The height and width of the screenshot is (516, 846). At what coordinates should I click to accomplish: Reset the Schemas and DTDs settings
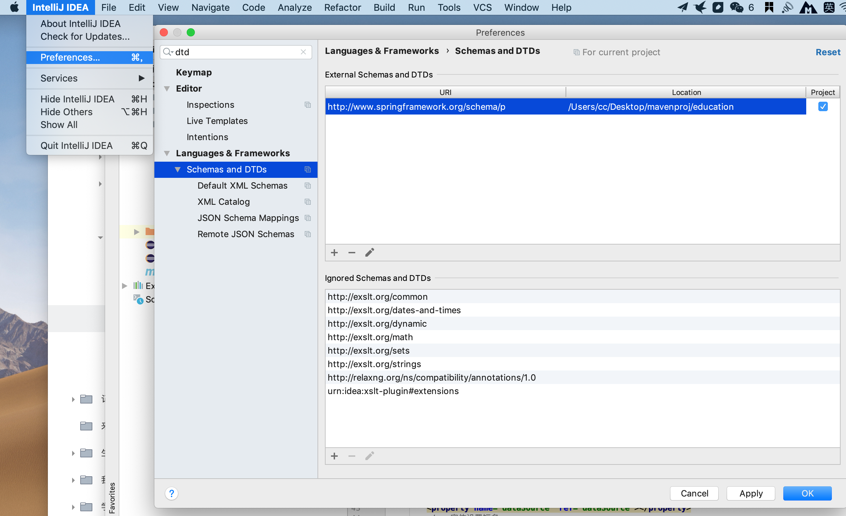point(828,52)
